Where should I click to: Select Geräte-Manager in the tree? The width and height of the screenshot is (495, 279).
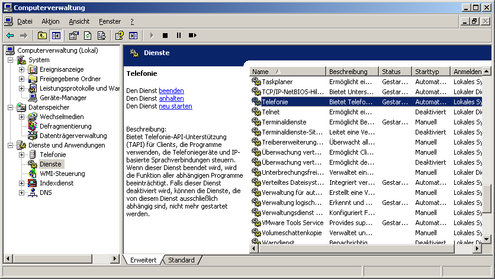coord(63,98)
